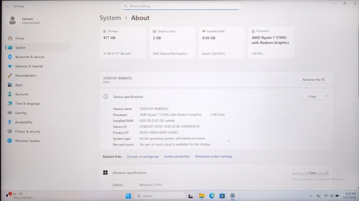The width and height of the screenshot is (359, 201).
Task: Click the Device ID value text
Action: tap(170, 126)
